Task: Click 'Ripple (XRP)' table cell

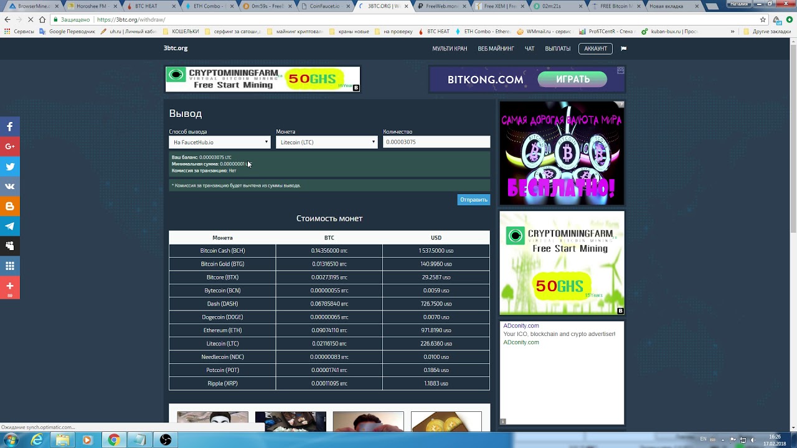Action: (x=222, y=383)
